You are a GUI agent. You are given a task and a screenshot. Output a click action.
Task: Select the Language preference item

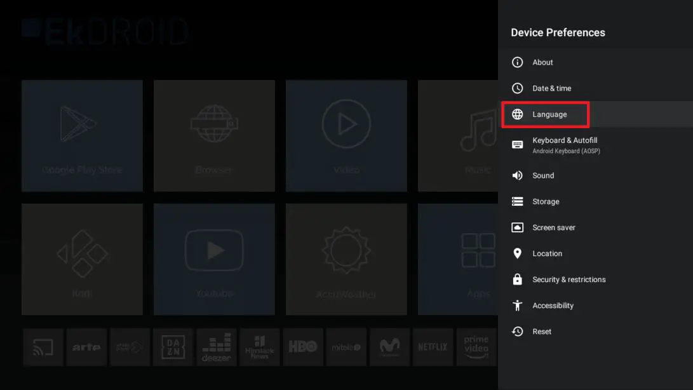549,114
